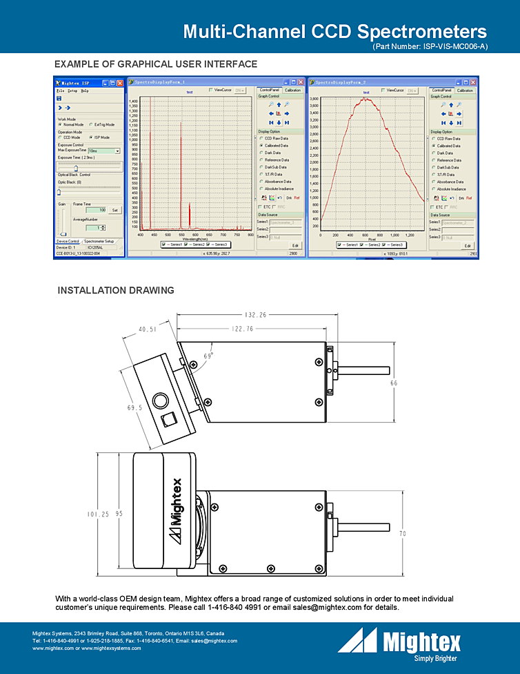Switch to Calibration tab in SpectroDisplayForm_1
Image resolution: width=520 pixels, height=674 pixels.
coord(293,90)
